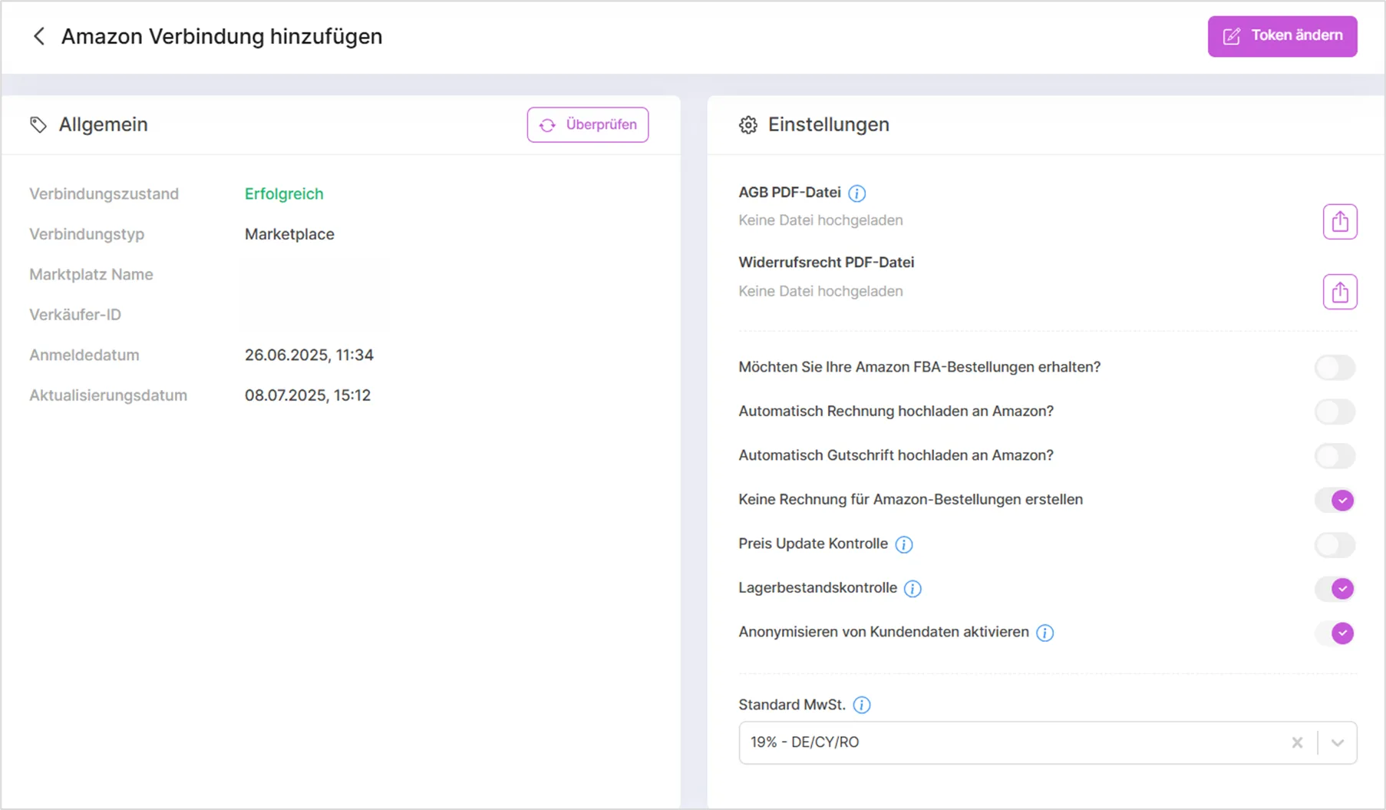Click the Token ändern button
The width and height of the screenshot is (1386, 810).
tap(1282, 36)
